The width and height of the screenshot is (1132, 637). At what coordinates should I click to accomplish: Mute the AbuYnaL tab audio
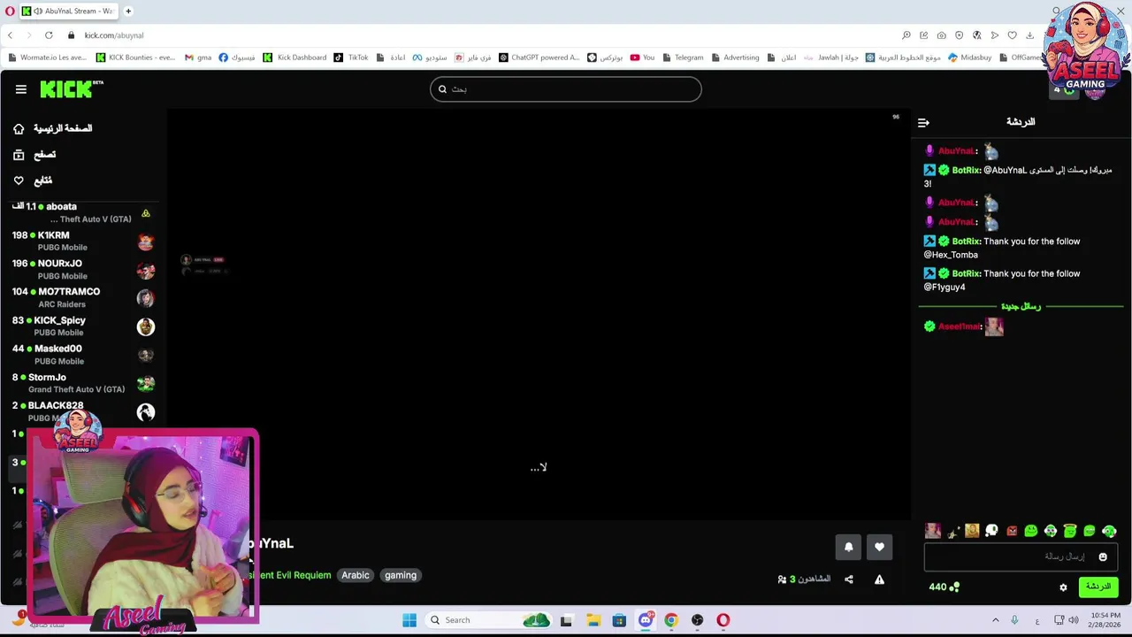click(x=38, y=12)
